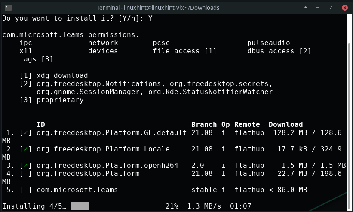Click the ID column header

[41, 124]
